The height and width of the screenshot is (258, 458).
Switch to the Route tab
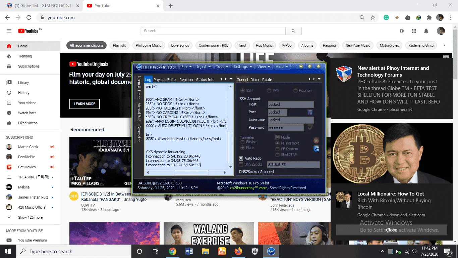click(x=267, y=80)
